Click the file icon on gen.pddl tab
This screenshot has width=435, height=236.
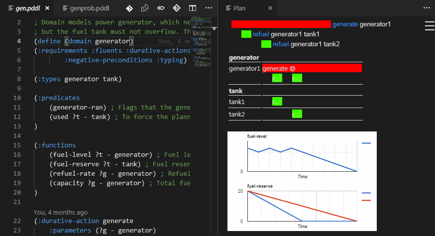[x=11, y=8]
